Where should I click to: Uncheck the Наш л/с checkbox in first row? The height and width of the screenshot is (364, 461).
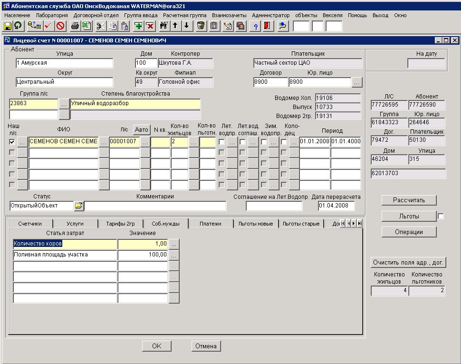12,142
